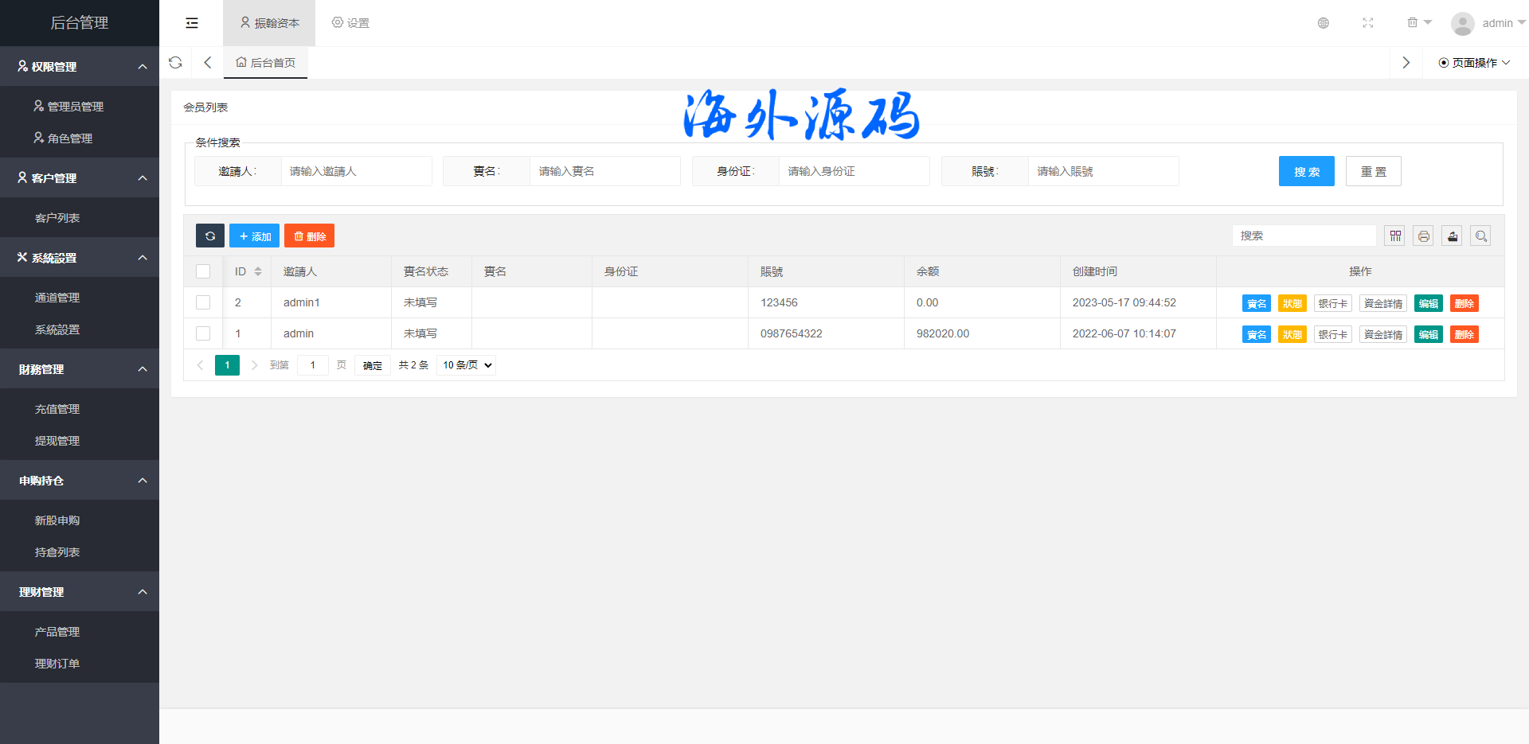Image resolution: width=1529 pixels, height=744 pixels.
Task: Tick the checkbox for row ID 1
Action: click(203, 333)
